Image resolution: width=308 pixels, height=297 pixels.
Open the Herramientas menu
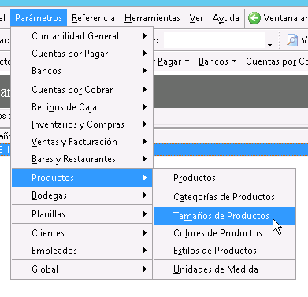(x=152, y=18)
